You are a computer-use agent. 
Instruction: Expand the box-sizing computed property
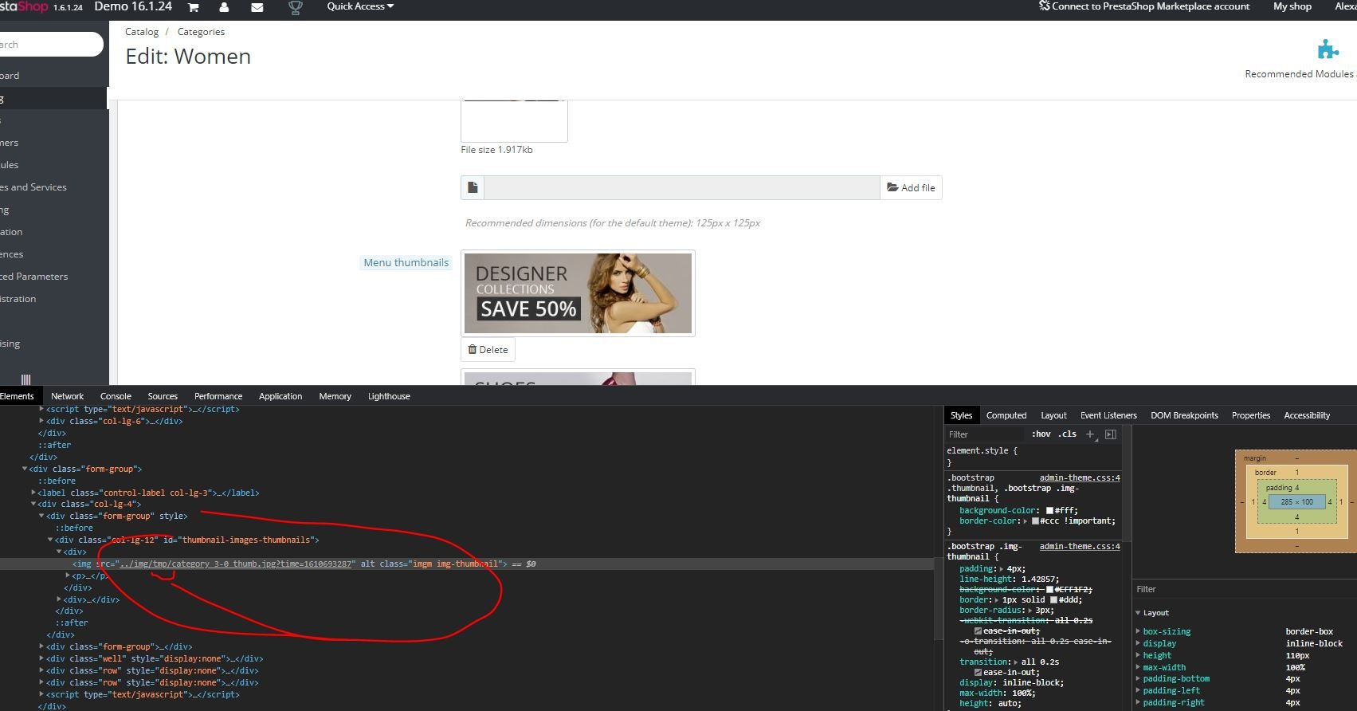[1138, 631]
